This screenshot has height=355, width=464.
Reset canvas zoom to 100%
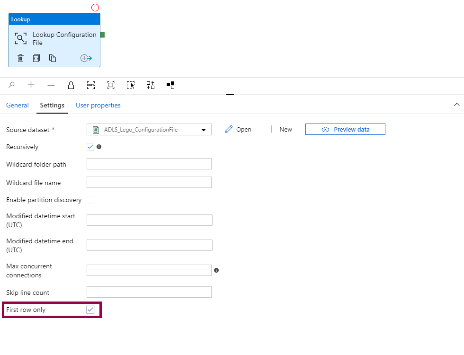click(91, 85)
